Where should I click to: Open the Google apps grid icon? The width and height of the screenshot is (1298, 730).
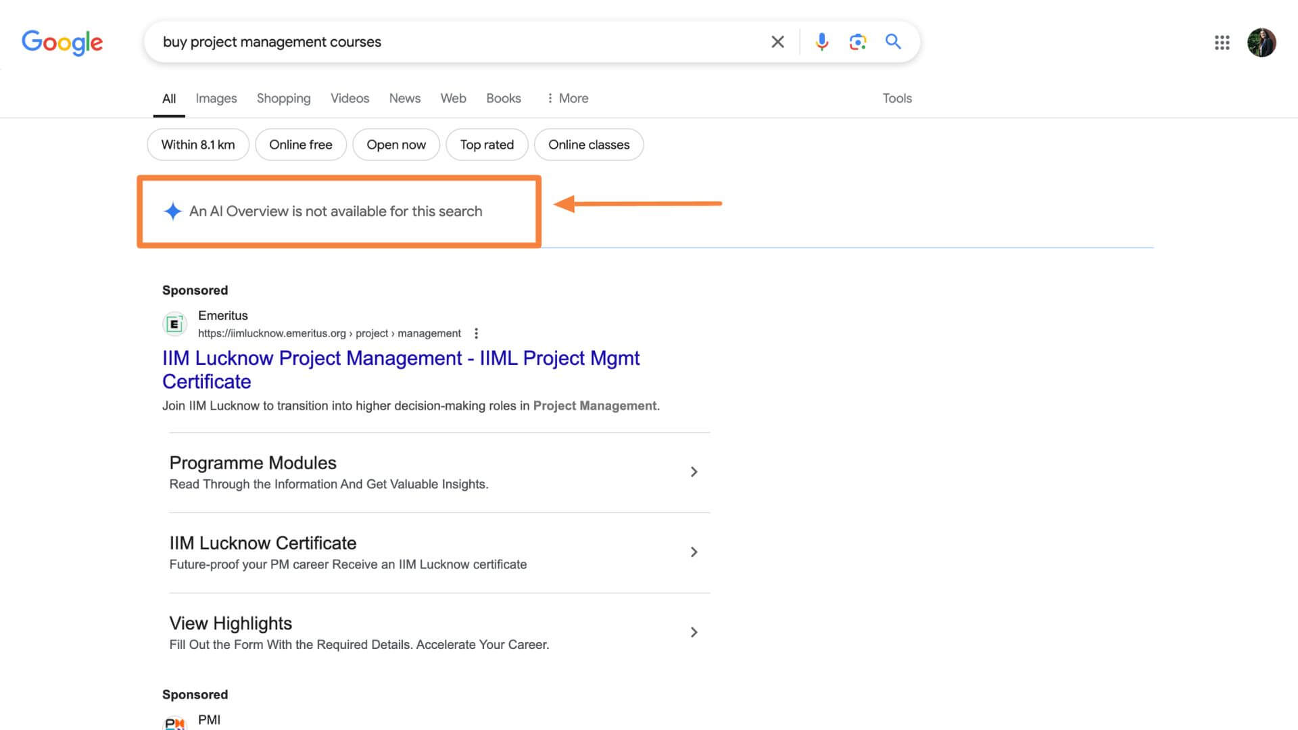[1222, 43]
